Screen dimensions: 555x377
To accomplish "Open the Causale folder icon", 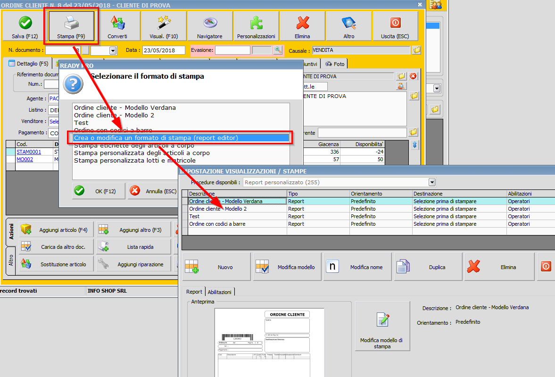I will coord(417,50).
